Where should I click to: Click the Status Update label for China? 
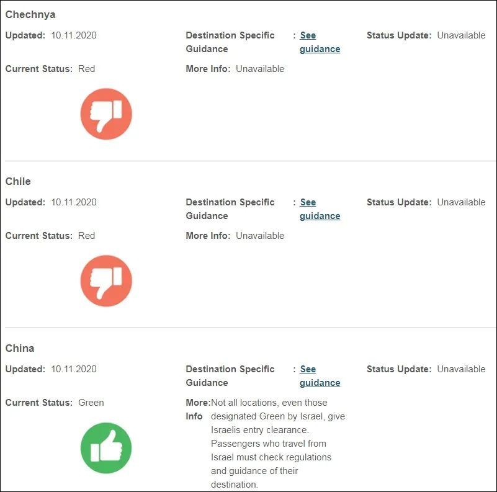click(398, 369)
